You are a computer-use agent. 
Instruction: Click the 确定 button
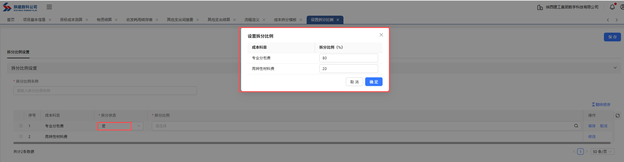point(374,82)
